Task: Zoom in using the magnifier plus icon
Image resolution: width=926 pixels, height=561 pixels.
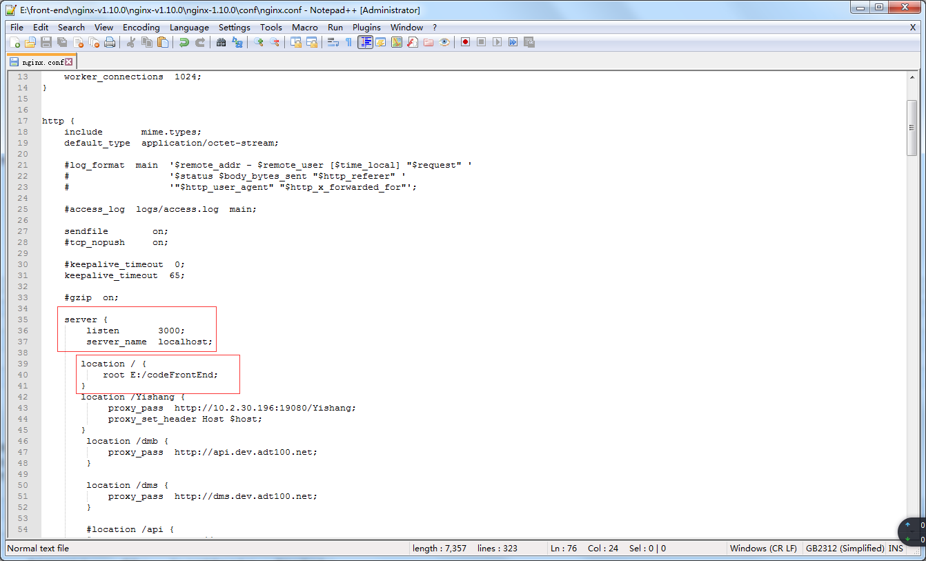Action: pyautogui.click(x=259, y=42)
